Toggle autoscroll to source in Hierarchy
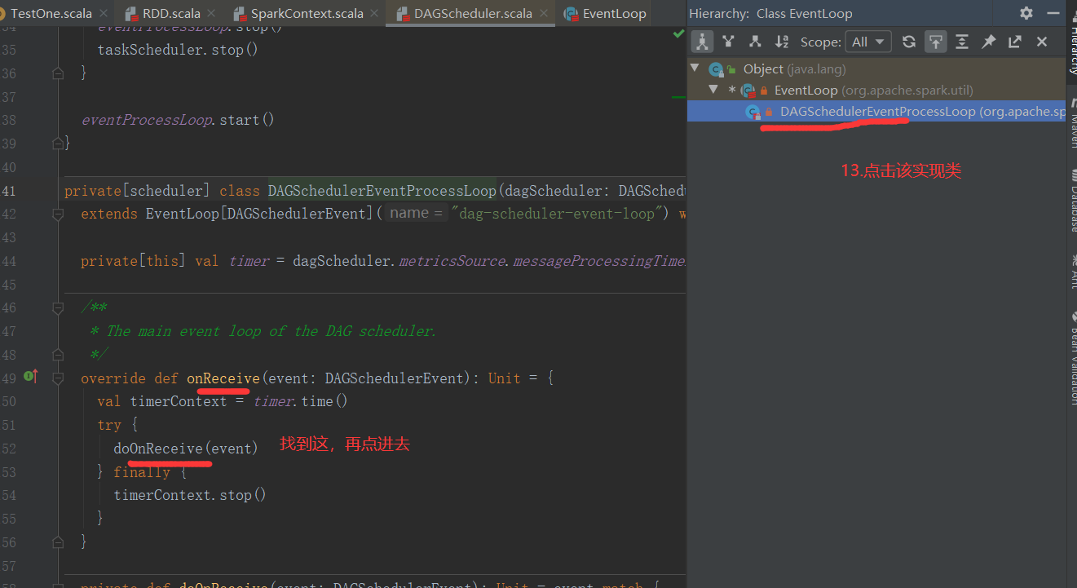1077x588 pixels. [936, 42]
